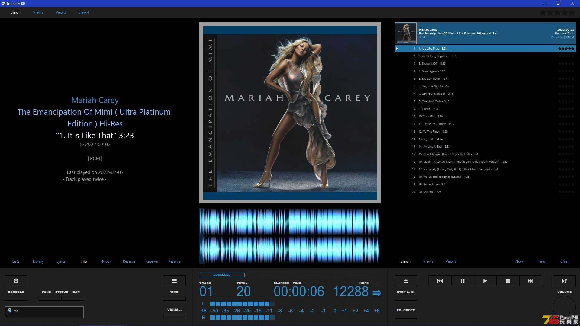Switch playlist to View 2
This screenshot has width=580, height=326.
coord(428,261)
